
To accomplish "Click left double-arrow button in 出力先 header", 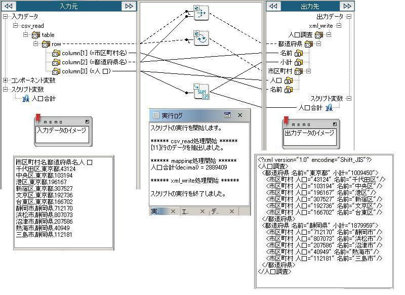I will pyautogui.click(x=273, y=6).
